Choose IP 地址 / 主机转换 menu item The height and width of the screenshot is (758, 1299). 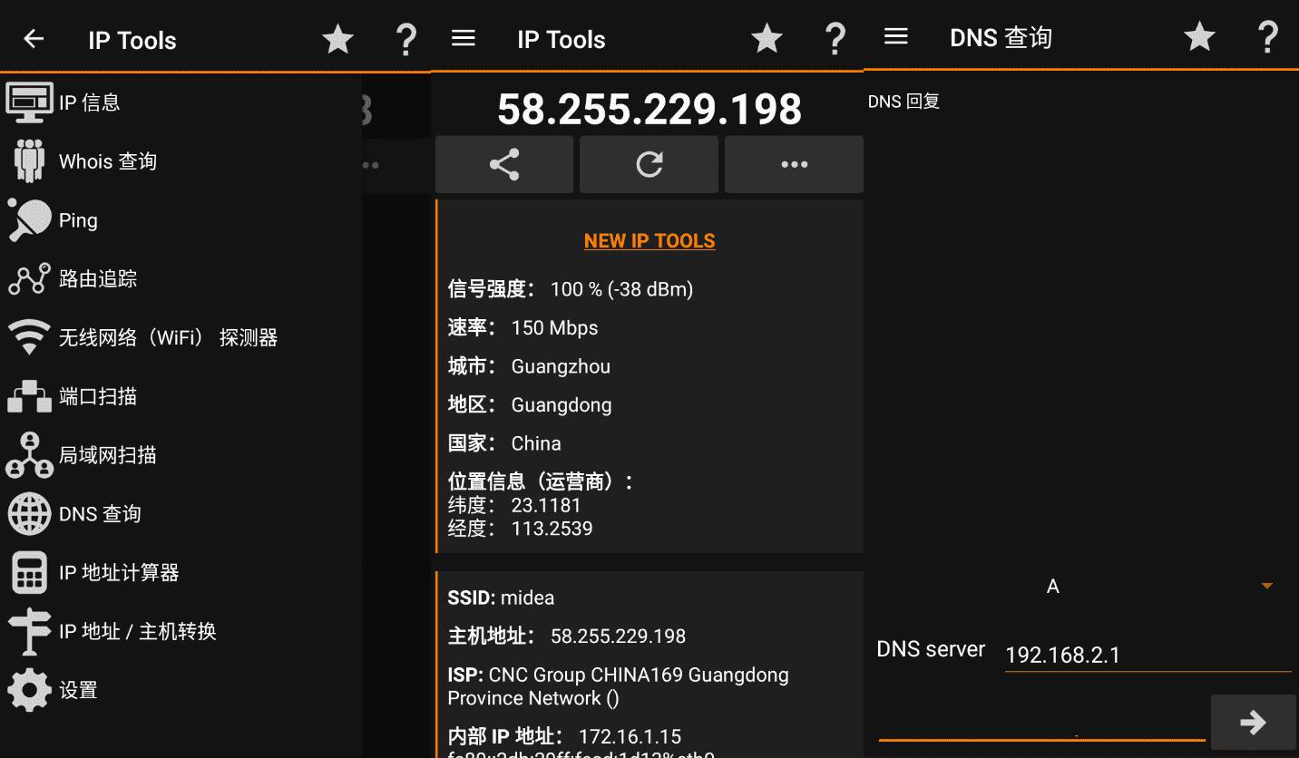point(138,631)
